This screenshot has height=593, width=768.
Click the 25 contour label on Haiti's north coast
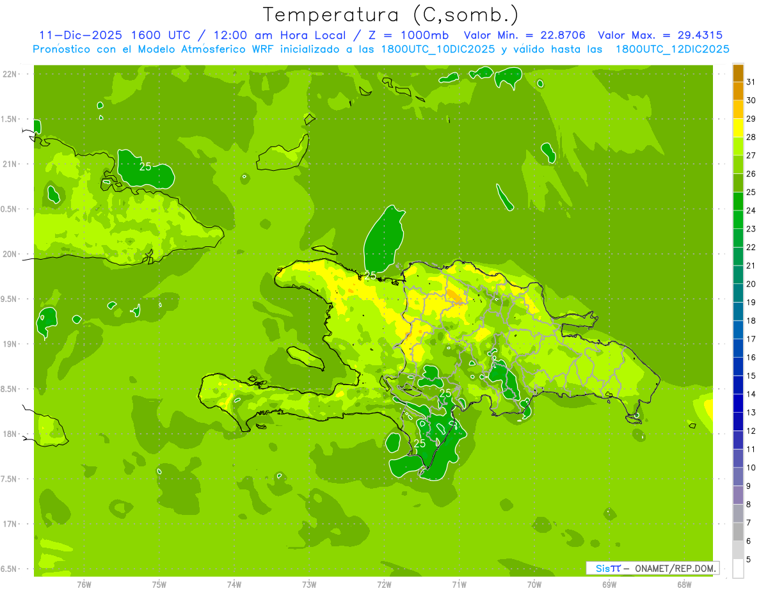pos(370,276)
